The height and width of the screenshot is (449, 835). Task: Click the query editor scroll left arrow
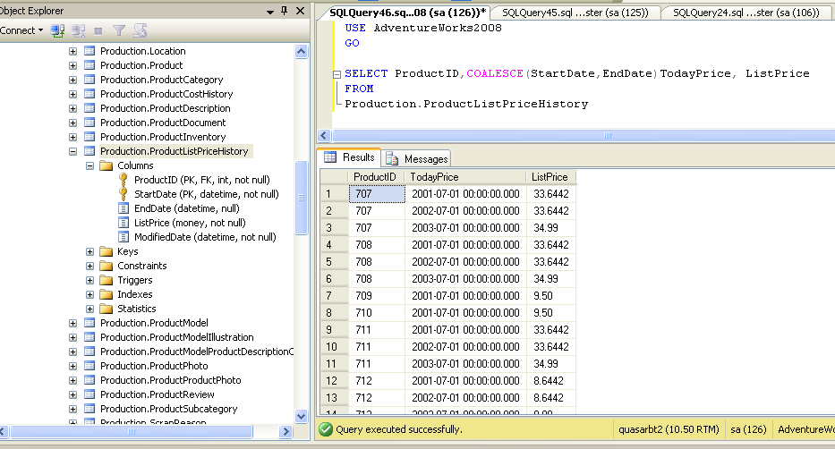tap(324, 136)
